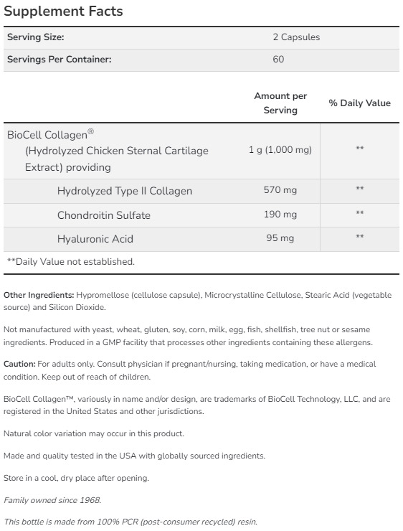Select the Family owned since 1968 text
Viewport: 403px width, 531px height.
52,500
